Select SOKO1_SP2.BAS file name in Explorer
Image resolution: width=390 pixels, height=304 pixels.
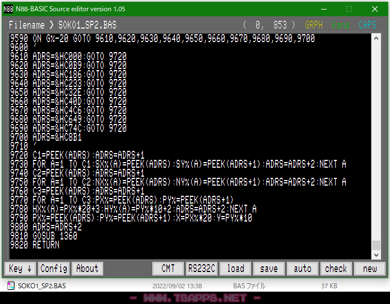(x=42, y=286)
